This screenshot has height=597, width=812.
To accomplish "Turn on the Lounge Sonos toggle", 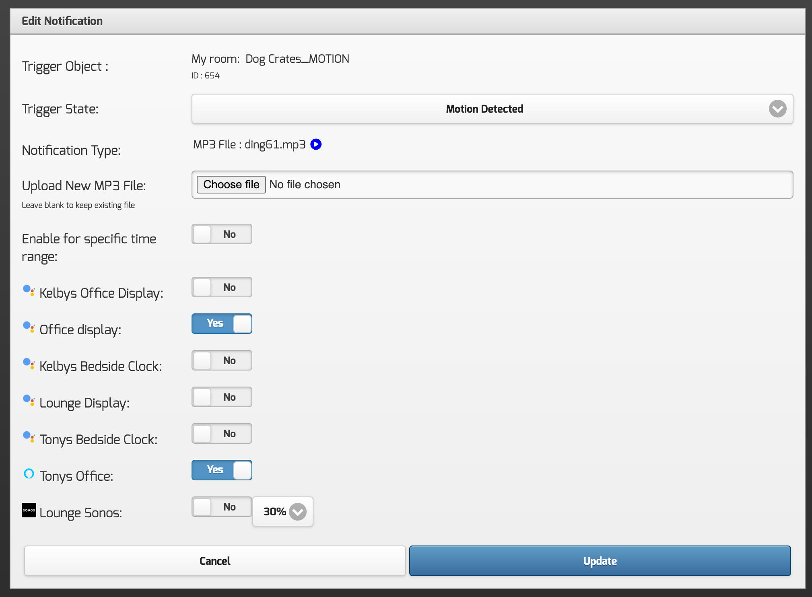I will point(222,507).
